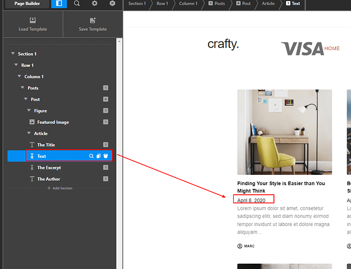Screen dimensions: 351x269
Task: Open the search magnifier in the top toolbar
Action: (x=77, y=4)
